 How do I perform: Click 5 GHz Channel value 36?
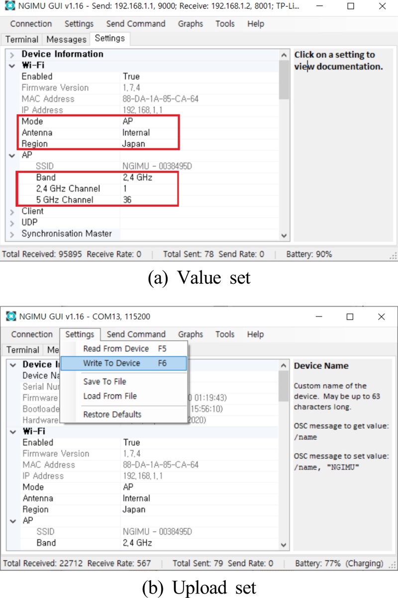coord(127,200)
